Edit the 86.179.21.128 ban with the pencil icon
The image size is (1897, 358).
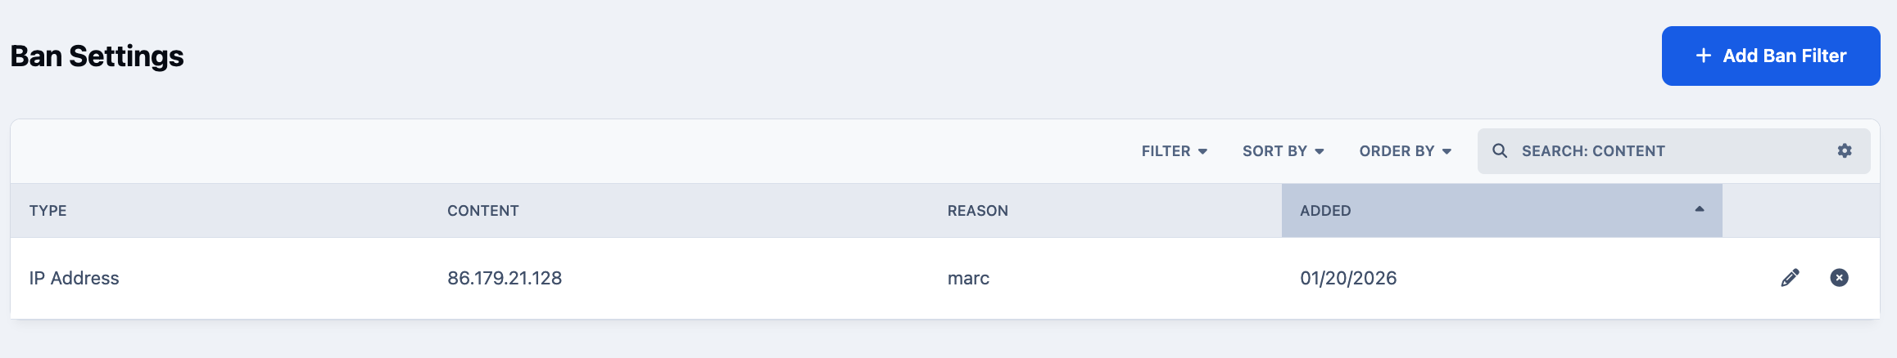[1791, 278]
